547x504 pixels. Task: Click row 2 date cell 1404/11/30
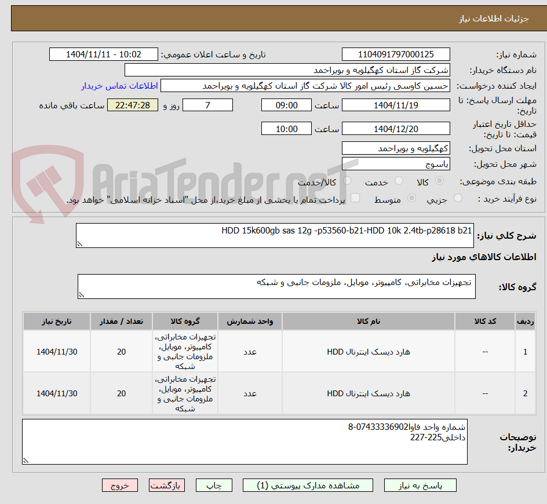click(57, 393)
